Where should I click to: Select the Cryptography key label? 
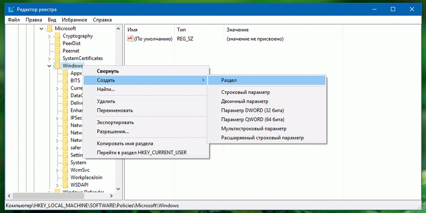click(x=78, y=36)
